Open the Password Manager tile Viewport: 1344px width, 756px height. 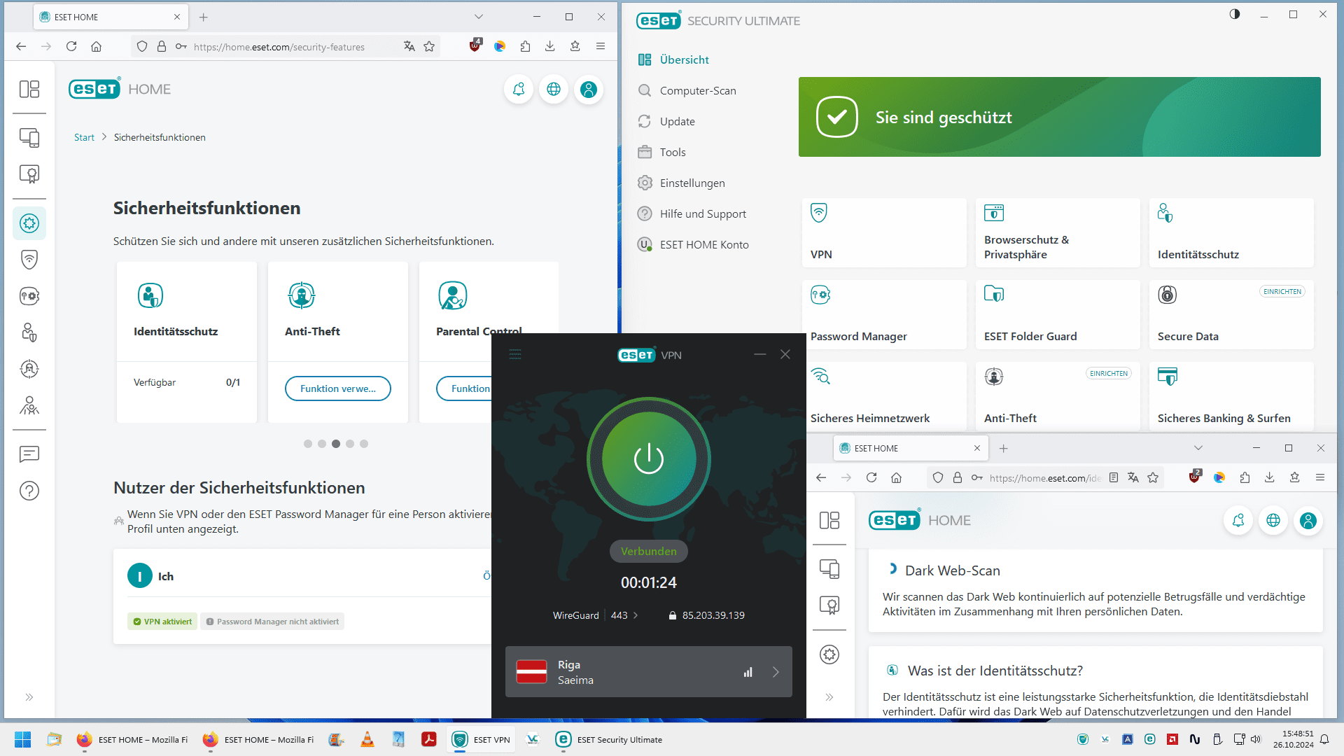pyautogui.click(x=883, y=315)
